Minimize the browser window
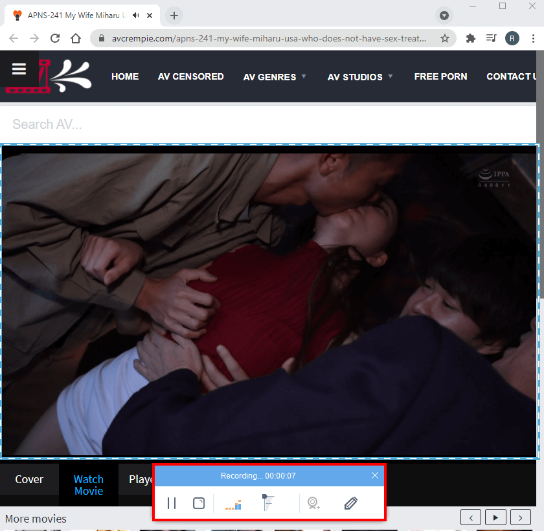 tap(473, 6)
